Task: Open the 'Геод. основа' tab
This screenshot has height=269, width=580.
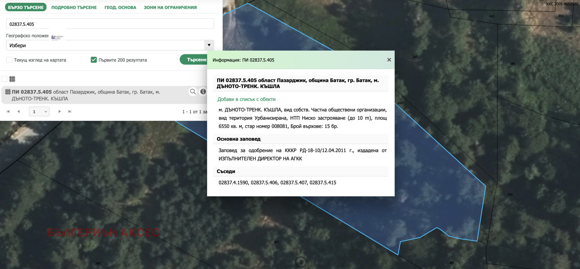Action: pyautogui.click(x=120, y=7)
